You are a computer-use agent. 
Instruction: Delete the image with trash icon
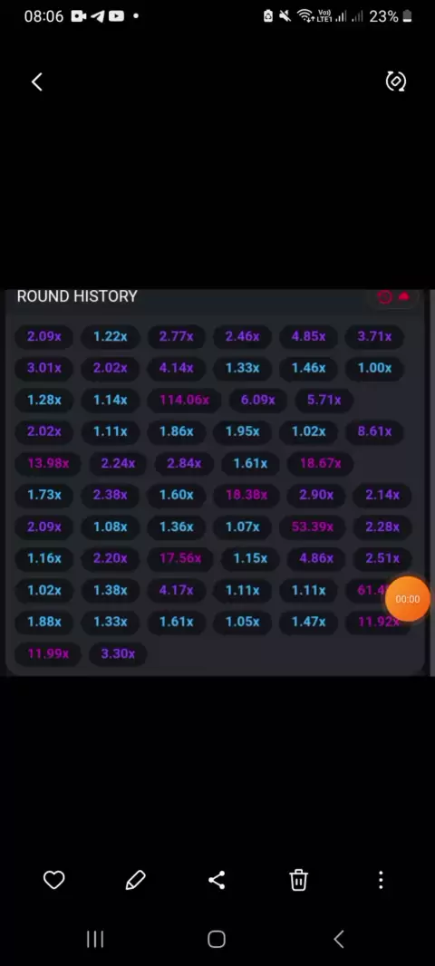pos(299,880)
